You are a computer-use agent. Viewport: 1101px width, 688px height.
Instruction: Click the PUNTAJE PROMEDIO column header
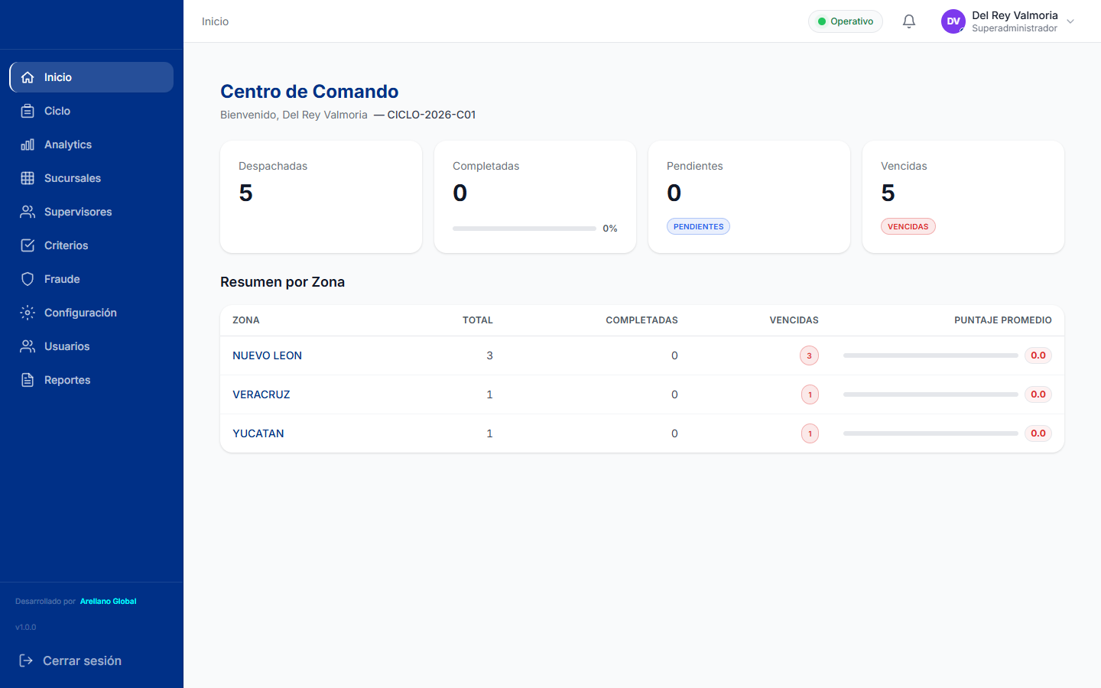tap(1003, 320)
